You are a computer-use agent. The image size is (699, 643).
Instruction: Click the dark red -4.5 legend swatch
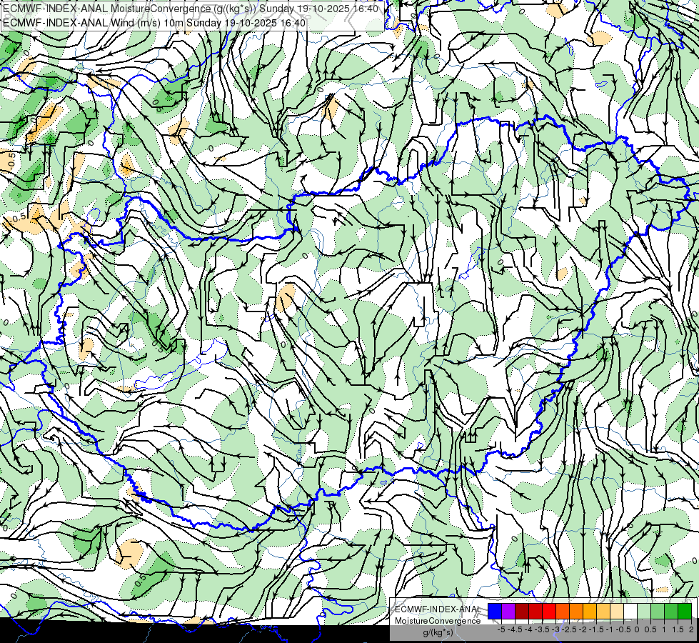(x=522, y=612)
